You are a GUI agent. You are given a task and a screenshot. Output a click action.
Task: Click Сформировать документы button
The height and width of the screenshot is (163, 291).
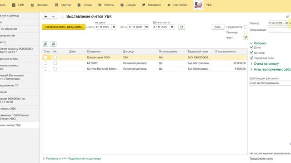[64, 27]
